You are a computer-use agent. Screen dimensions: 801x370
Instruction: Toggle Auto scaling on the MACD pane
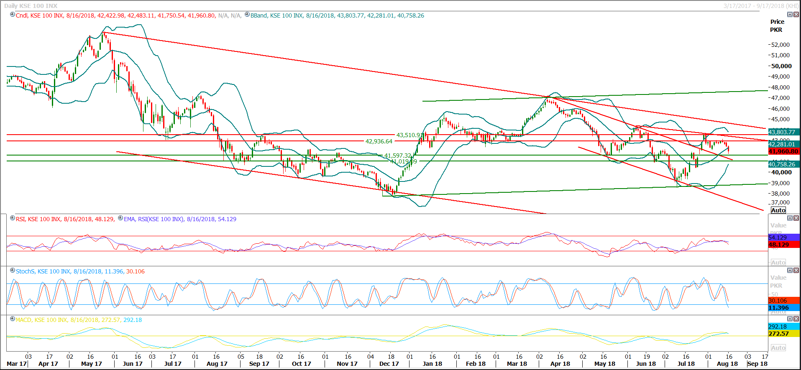pyautogui.click(x=778, y=348)
